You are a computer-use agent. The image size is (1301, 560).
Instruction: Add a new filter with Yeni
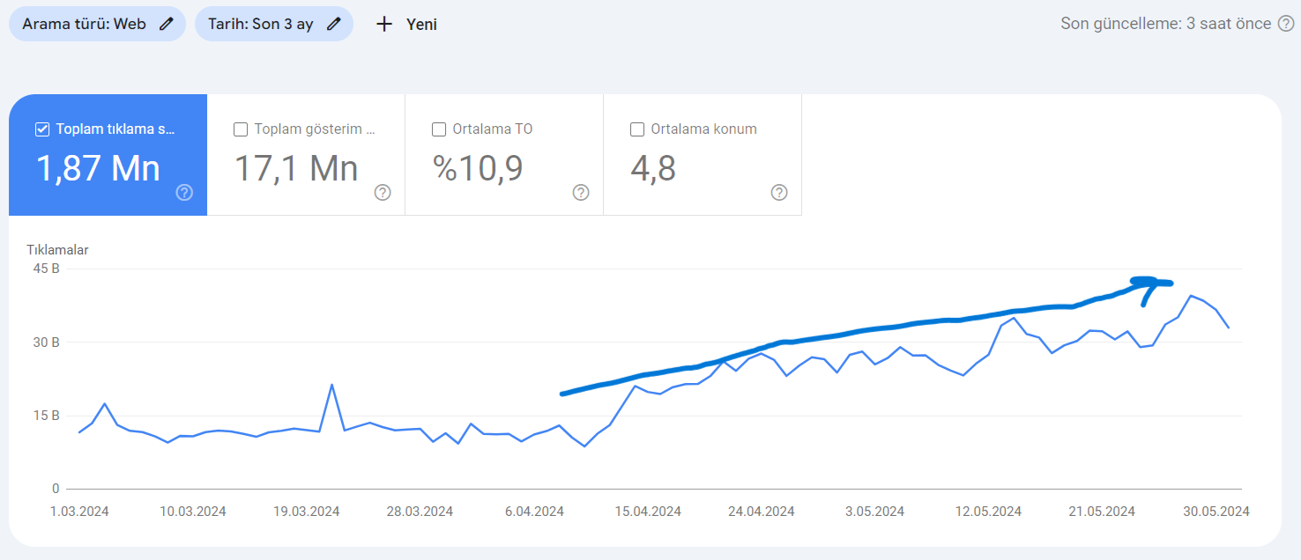406,24
